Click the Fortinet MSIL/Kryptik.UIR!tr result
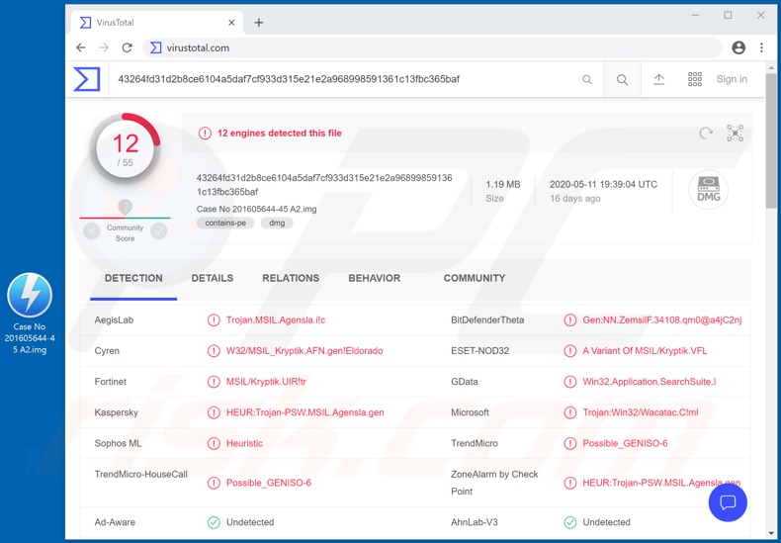The image size is (781, 543). [266, 382]
